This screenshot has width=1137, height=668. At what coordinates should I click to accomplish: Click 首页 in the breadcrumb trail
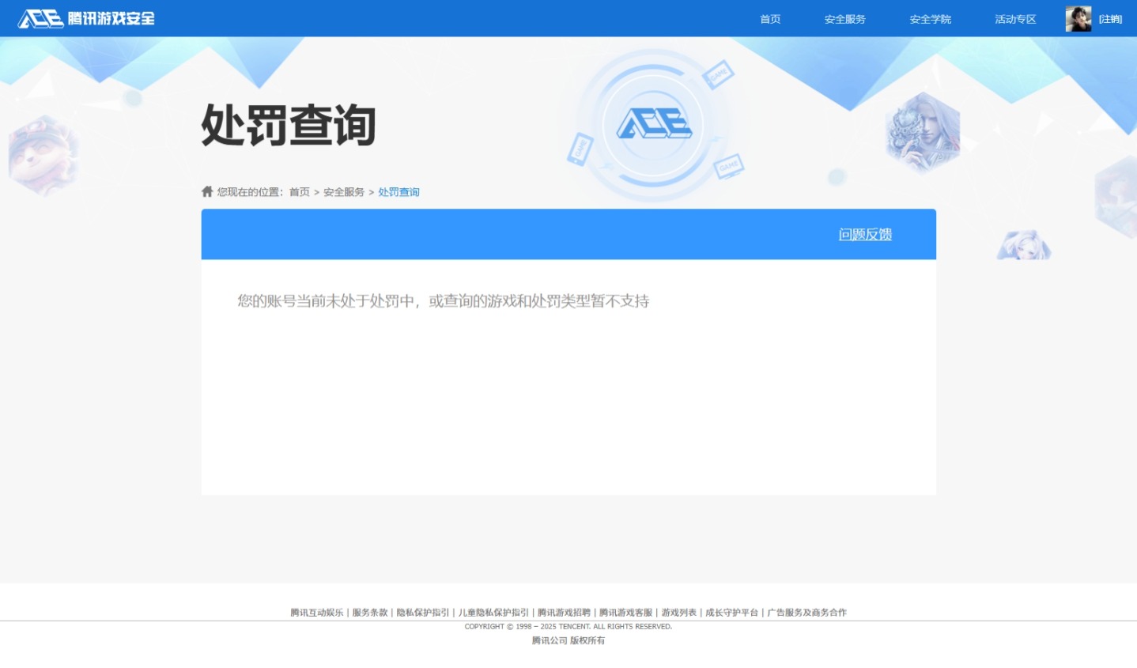click(299, 191)
